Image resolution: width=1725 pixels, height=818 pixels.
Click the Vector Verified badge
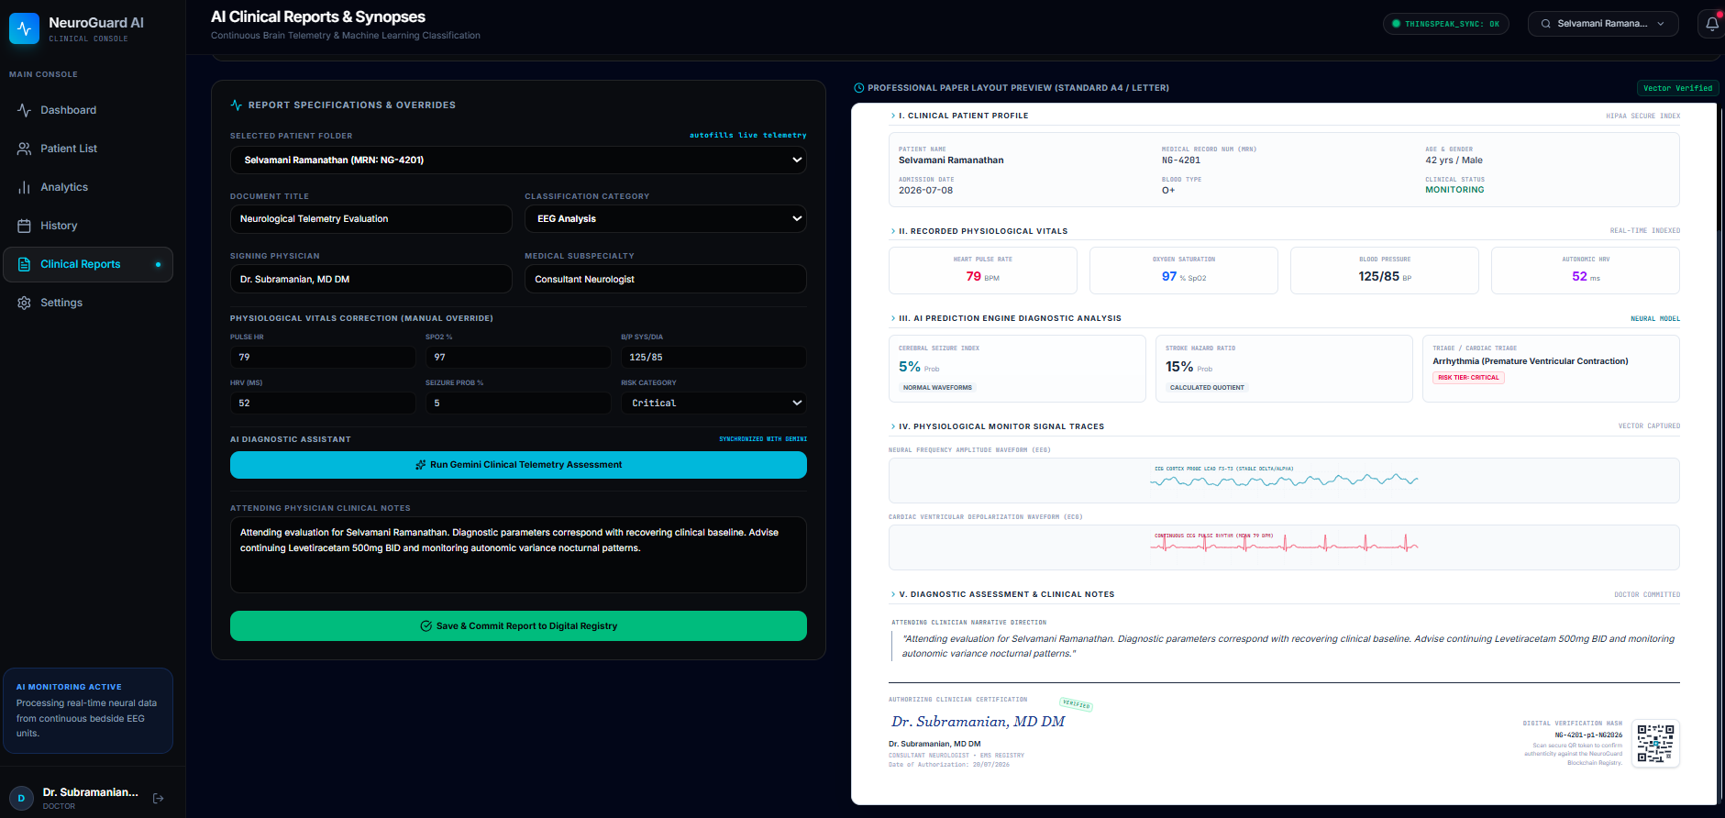(1677, 88)
